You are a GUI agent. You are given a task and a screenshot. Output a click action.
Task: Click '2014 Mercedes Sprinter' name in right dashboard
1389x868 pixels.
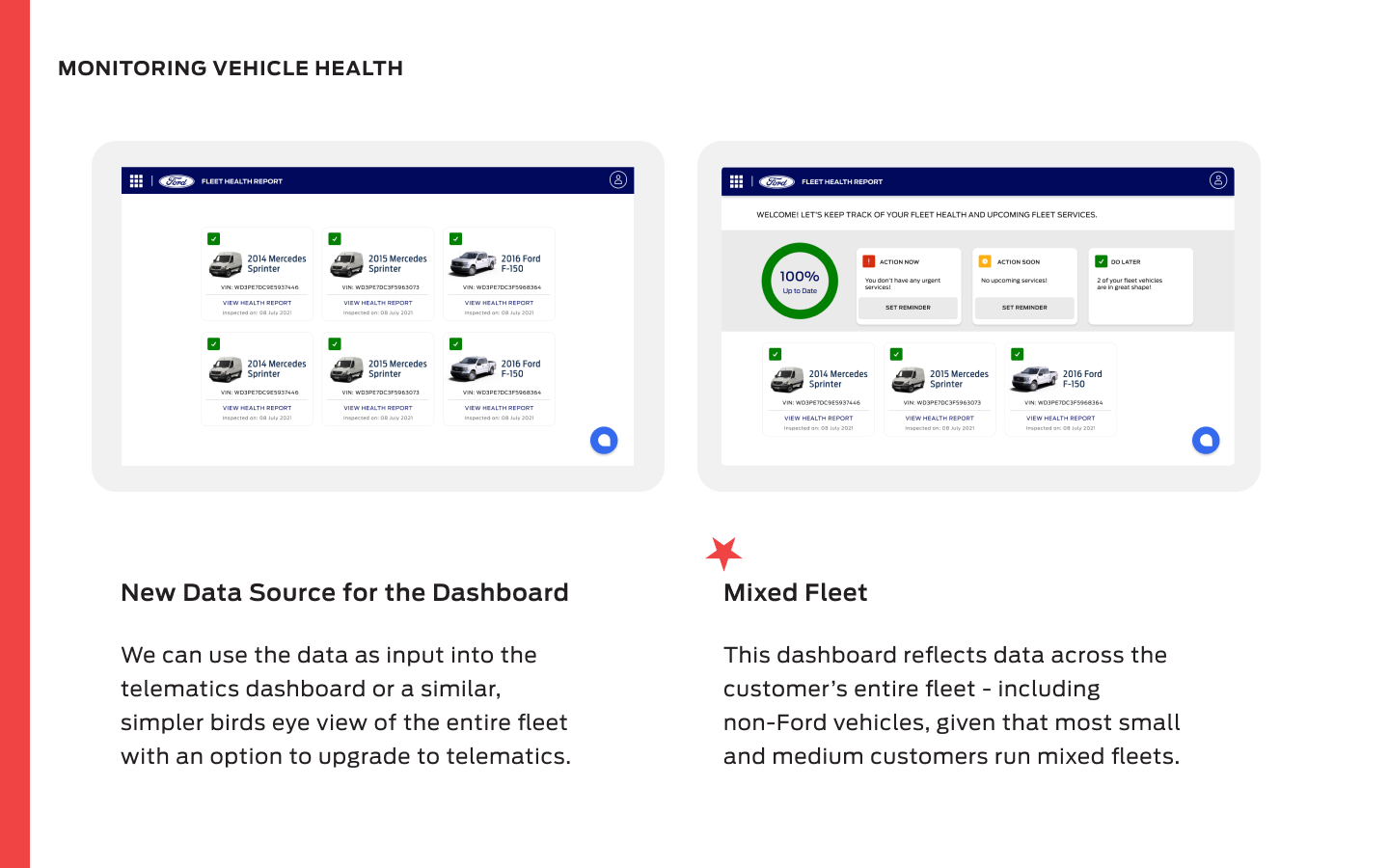(838, 379)
